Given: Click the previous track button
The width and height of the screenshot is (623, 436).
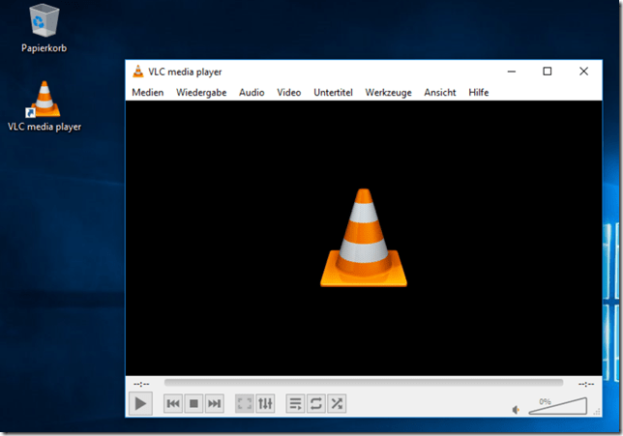Looking at the screenshot, I should click(x=173, y=403).
